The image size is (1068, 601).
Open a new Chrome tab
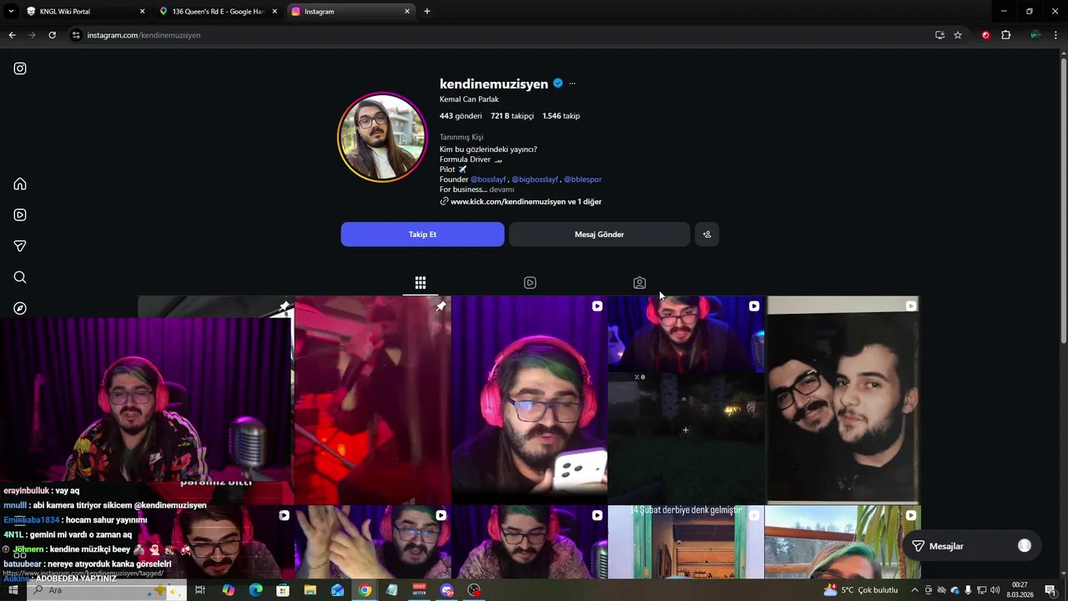427,12
